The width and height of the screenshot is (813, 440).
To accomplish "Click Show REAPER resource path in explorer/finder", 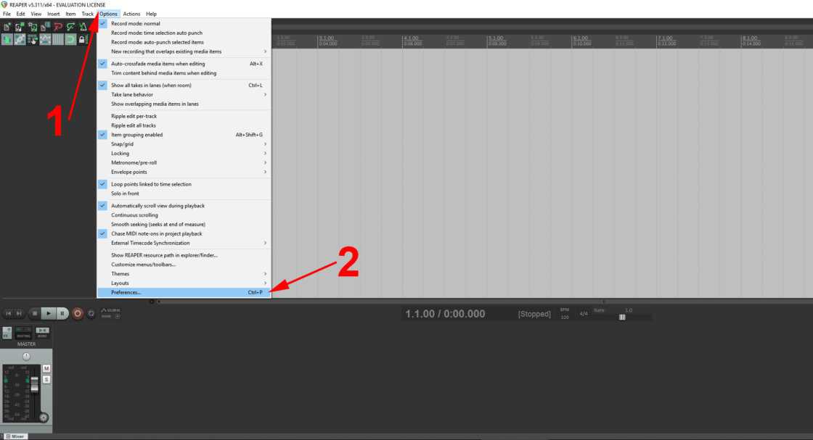I will (x=184, y=255).
